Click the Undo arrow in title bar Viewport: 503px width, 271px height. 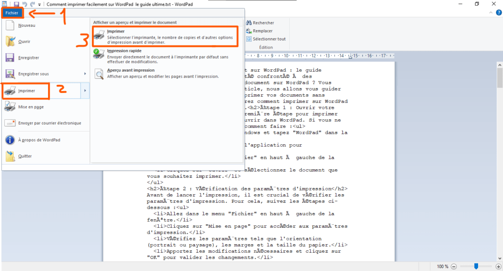coord(24,5)
